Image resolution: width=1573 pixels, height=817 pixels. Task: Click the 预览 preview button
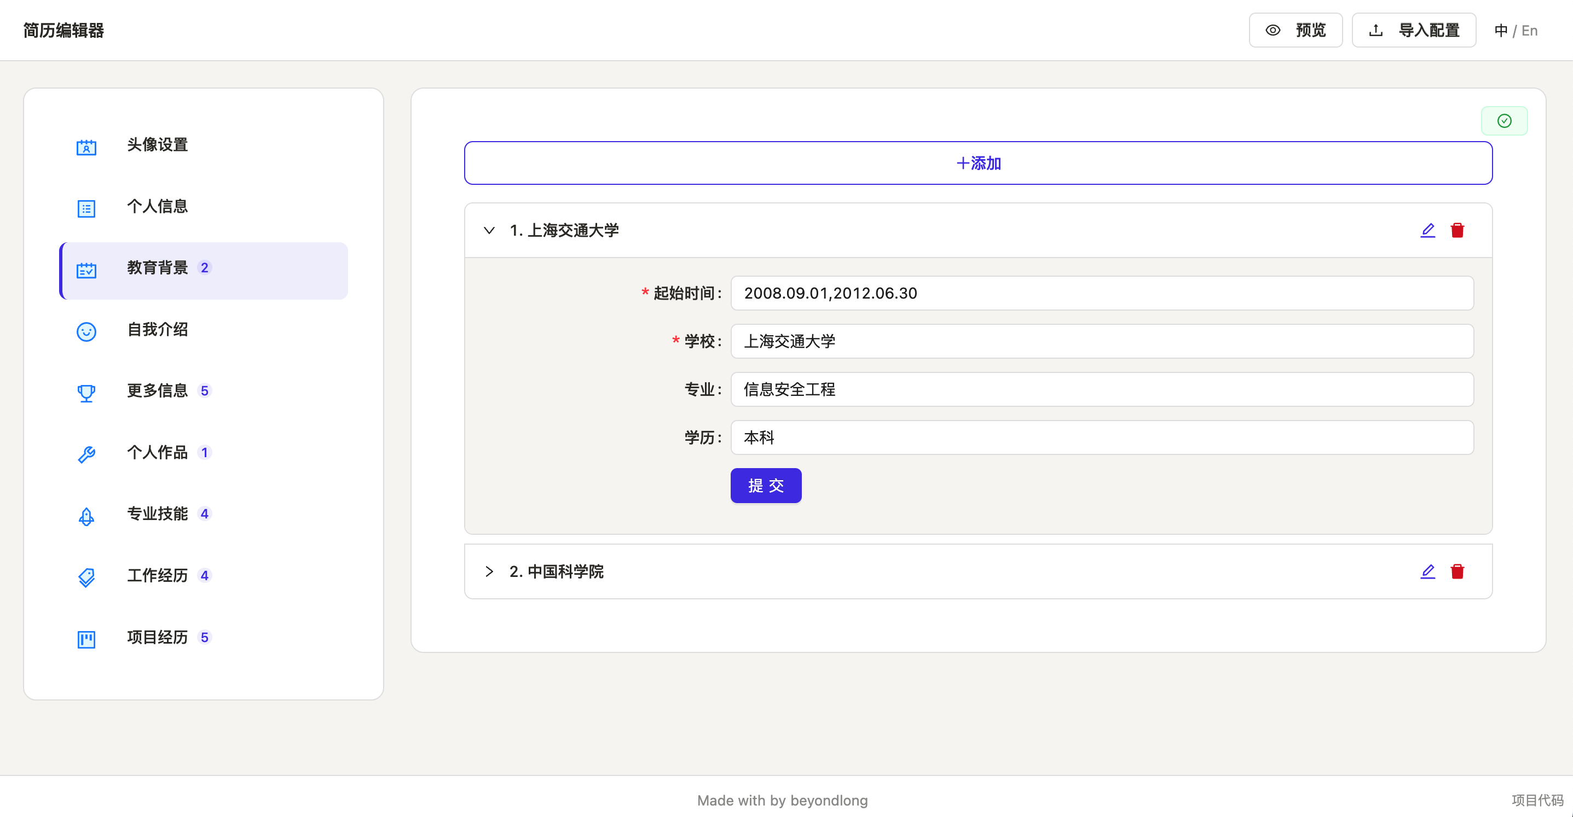click(1295, 30)
